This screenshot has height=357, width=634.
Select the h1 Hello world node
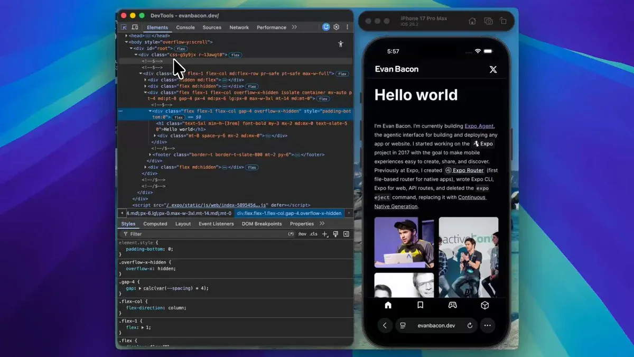click(x=251, y=126)
